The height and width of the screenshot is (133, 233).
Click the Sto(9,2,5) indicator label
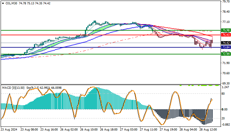pos(33,88)
